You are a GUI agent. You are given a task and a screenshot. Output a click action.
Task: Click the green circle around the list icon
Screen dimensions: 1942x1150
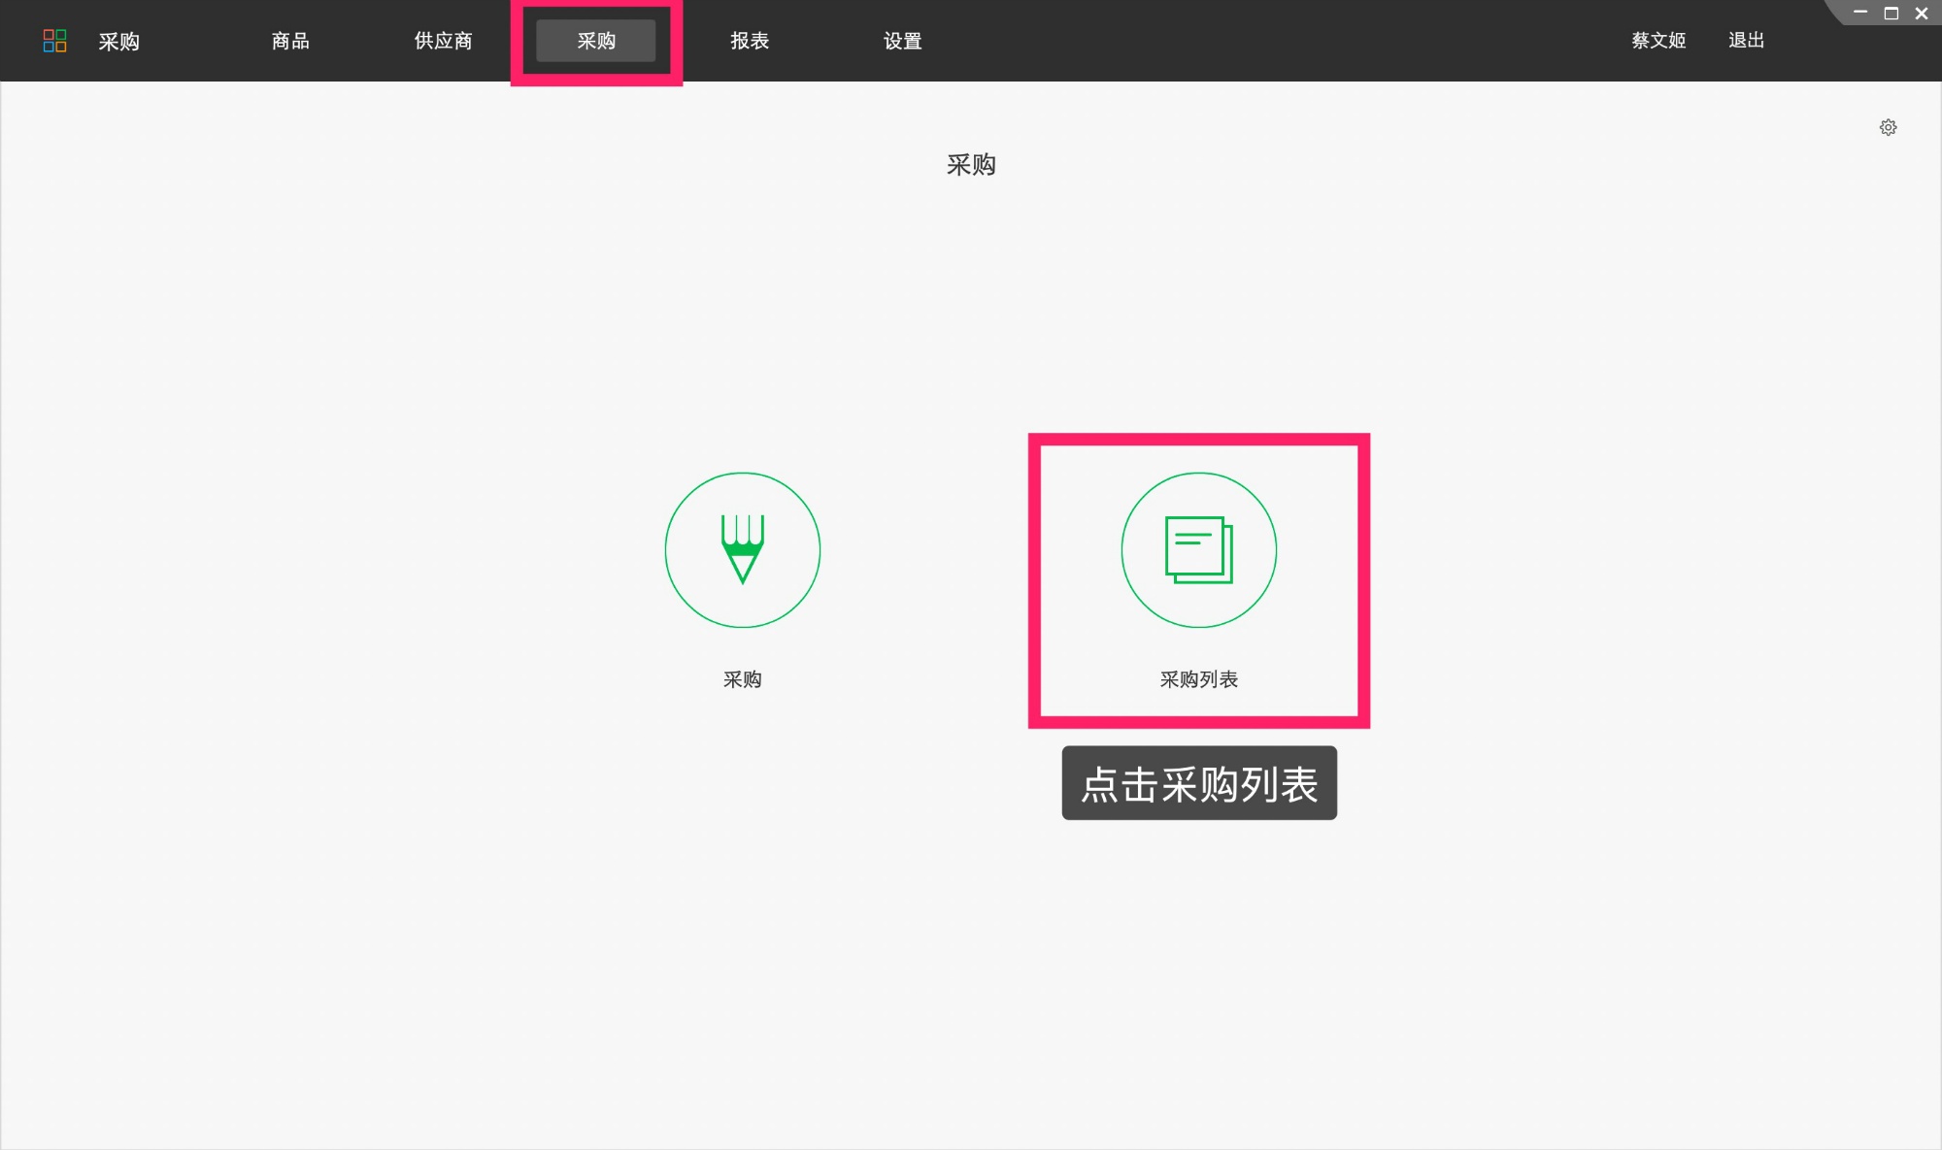click(1198, 549)
